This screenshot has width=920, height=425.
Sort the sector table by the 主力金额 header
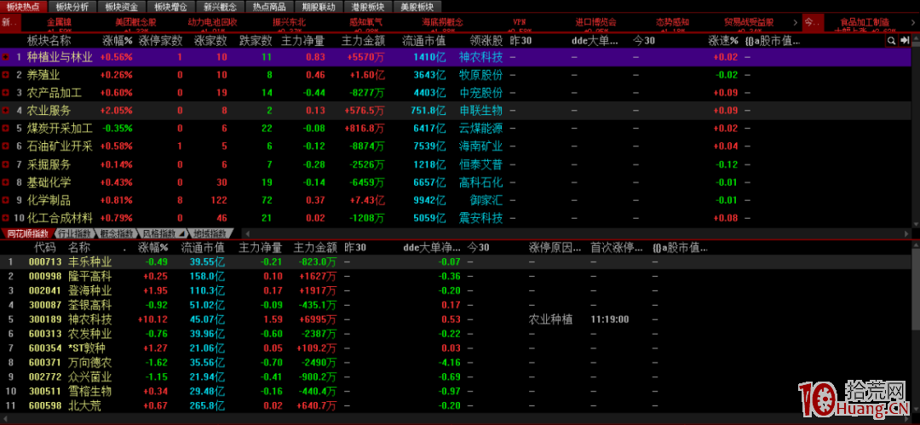[363, 41]
